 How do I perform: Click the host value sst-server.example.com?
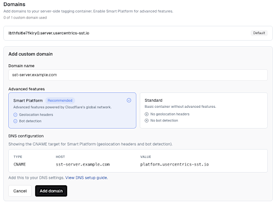point(82,164)
